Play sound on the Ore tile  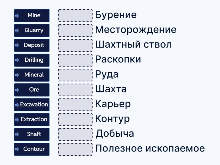click(17, 90)
